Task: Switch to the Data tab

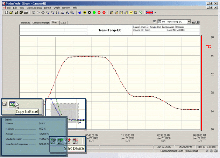Action: 63,23
